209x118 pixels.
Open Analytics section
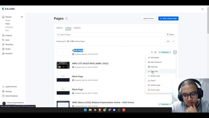(9, 53)
